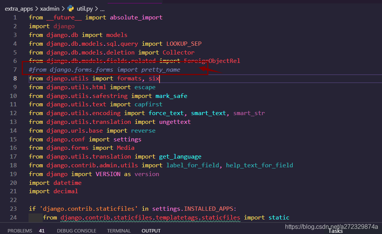Click the Tasks status bar item
The width and height of the screenshot is (382, 234).
tap(335, 231)
